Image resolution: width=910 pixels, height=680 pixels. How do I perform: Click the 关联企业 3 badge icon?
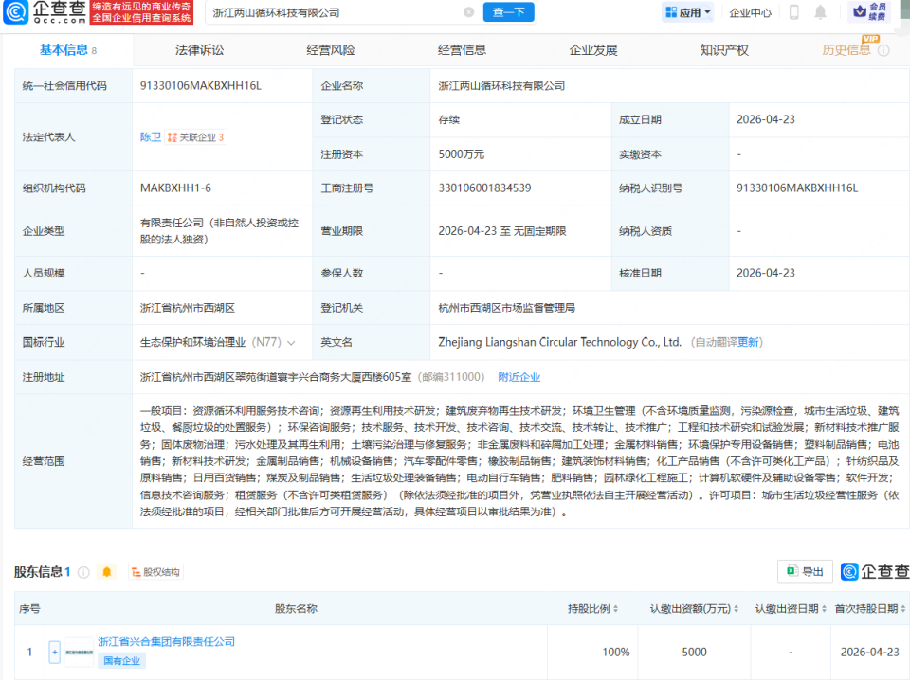195,137
